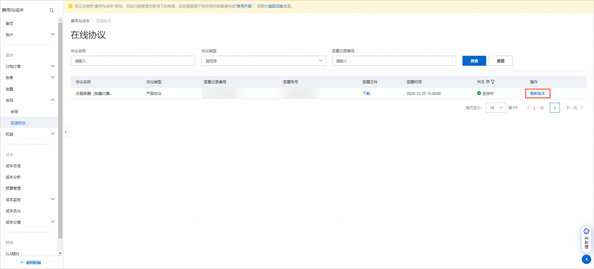Collapse the sidebar with the arrow handle
The width and height of the screenshot is (594, 269).
tap(66, 132)
